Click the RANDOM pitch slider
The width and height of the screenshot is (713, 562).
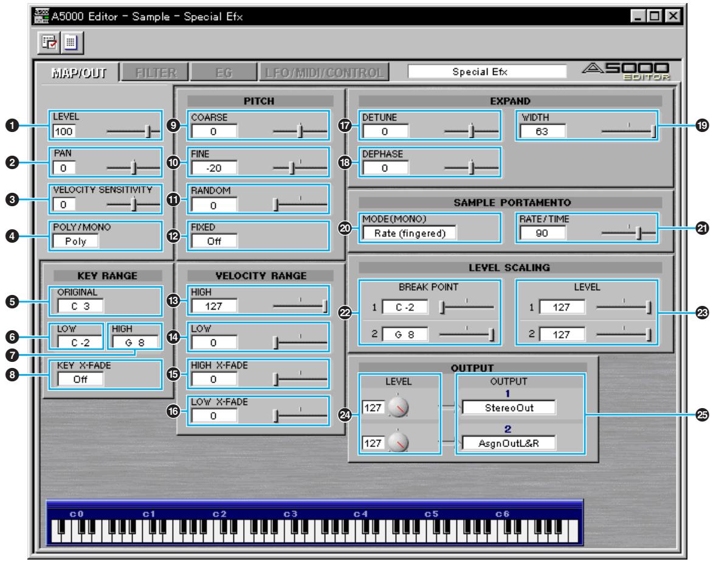pyautogui.click(x=300, y=205)
